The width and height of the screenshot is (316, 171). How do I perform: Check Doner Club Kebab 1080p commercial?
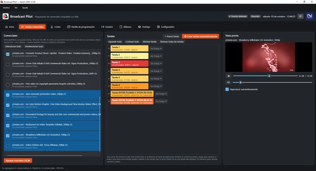tap(8, 64)
